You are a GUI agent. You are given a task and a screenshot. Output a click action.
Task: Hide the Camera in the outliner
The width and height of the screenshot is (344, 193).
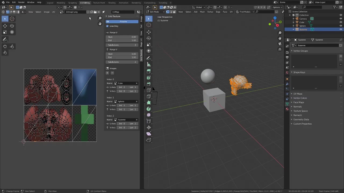[x=341, y=19]
